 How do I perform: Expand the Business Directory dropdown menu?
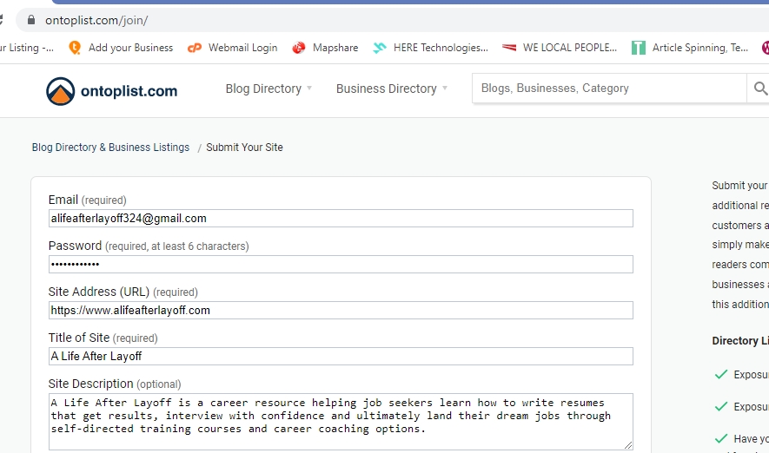tap(392, 89)
